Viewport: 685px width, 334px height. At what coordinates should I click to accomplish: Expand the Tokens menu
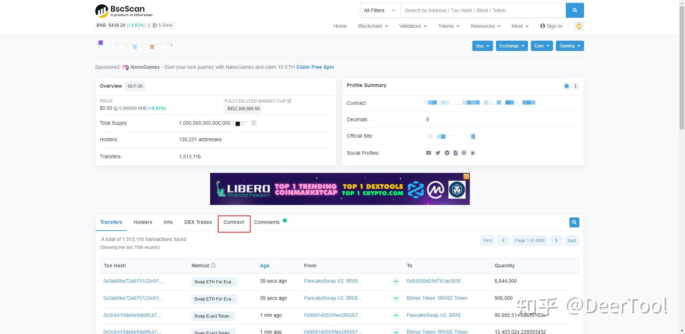(449, 26)
